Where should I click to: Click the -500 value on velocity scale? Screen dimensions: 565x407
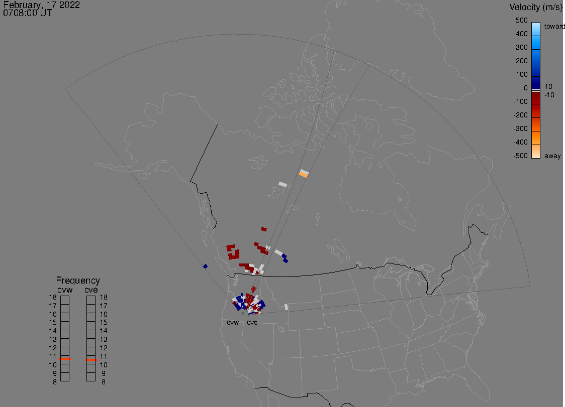pos(520,156)
